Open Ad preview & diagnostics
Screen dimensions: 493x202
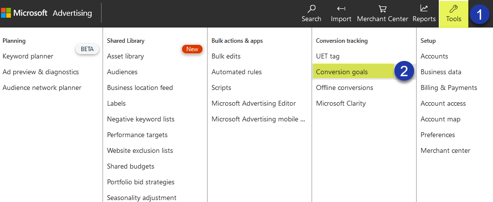pos(40,72)
